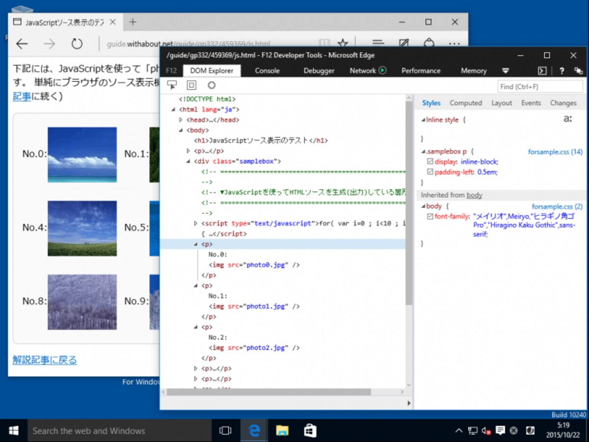This screenshot has width=589, height=442.
Task: Open File Explorer from taskbar
Action: pos(282,431)
